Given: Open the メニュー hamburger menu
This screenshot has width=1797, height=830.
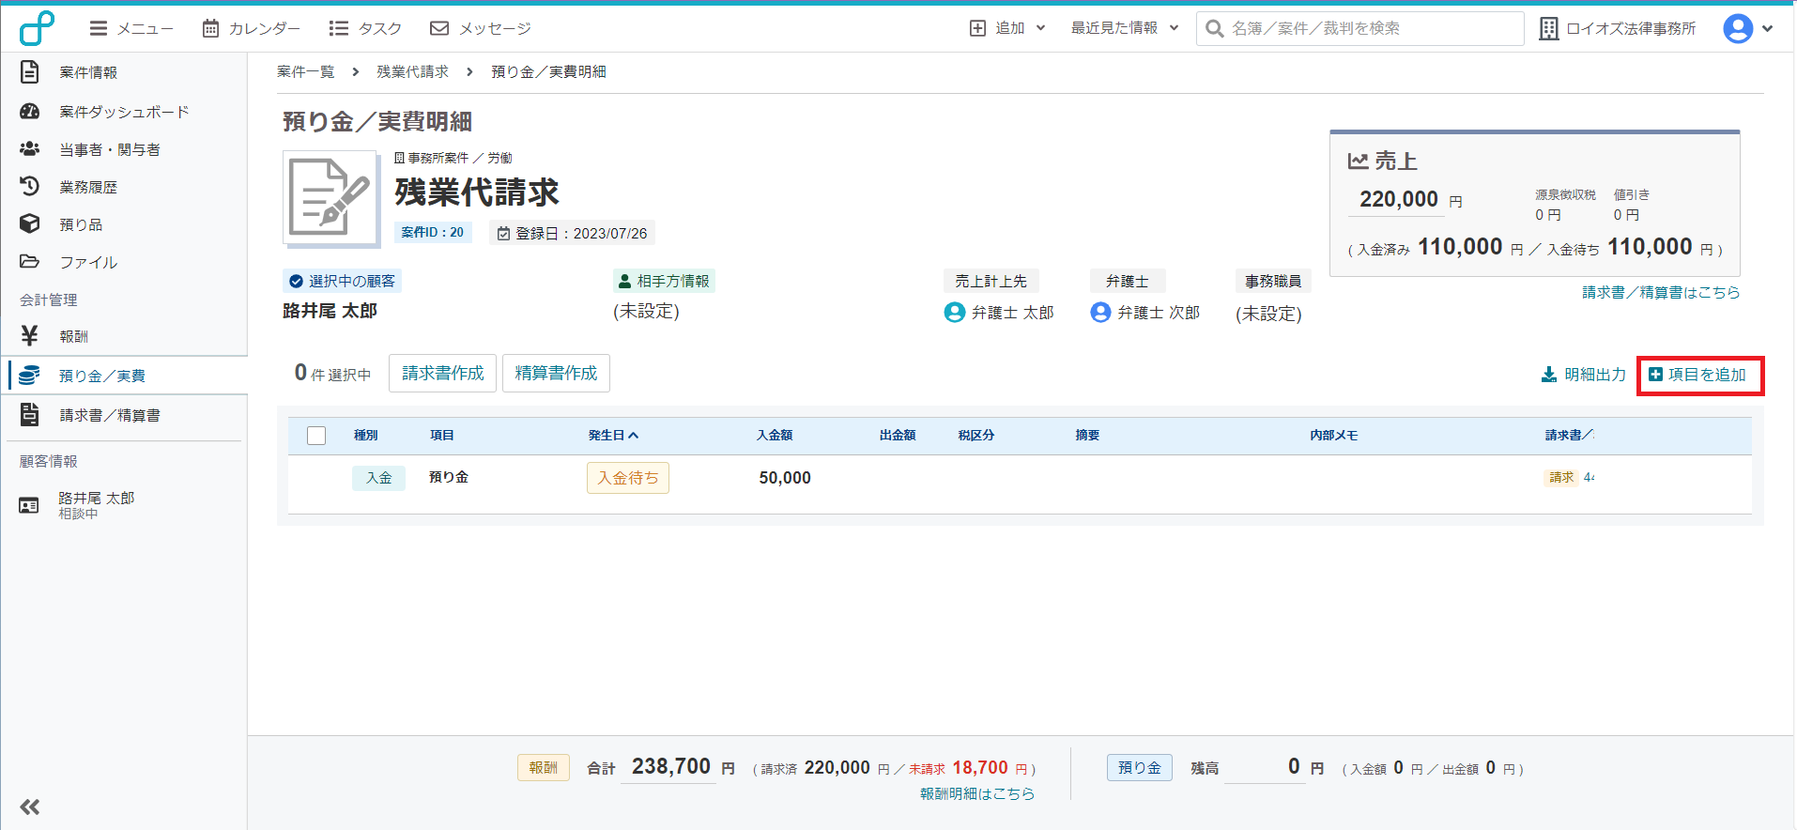Looking at the screenshot, I should [x=131, y=28].
